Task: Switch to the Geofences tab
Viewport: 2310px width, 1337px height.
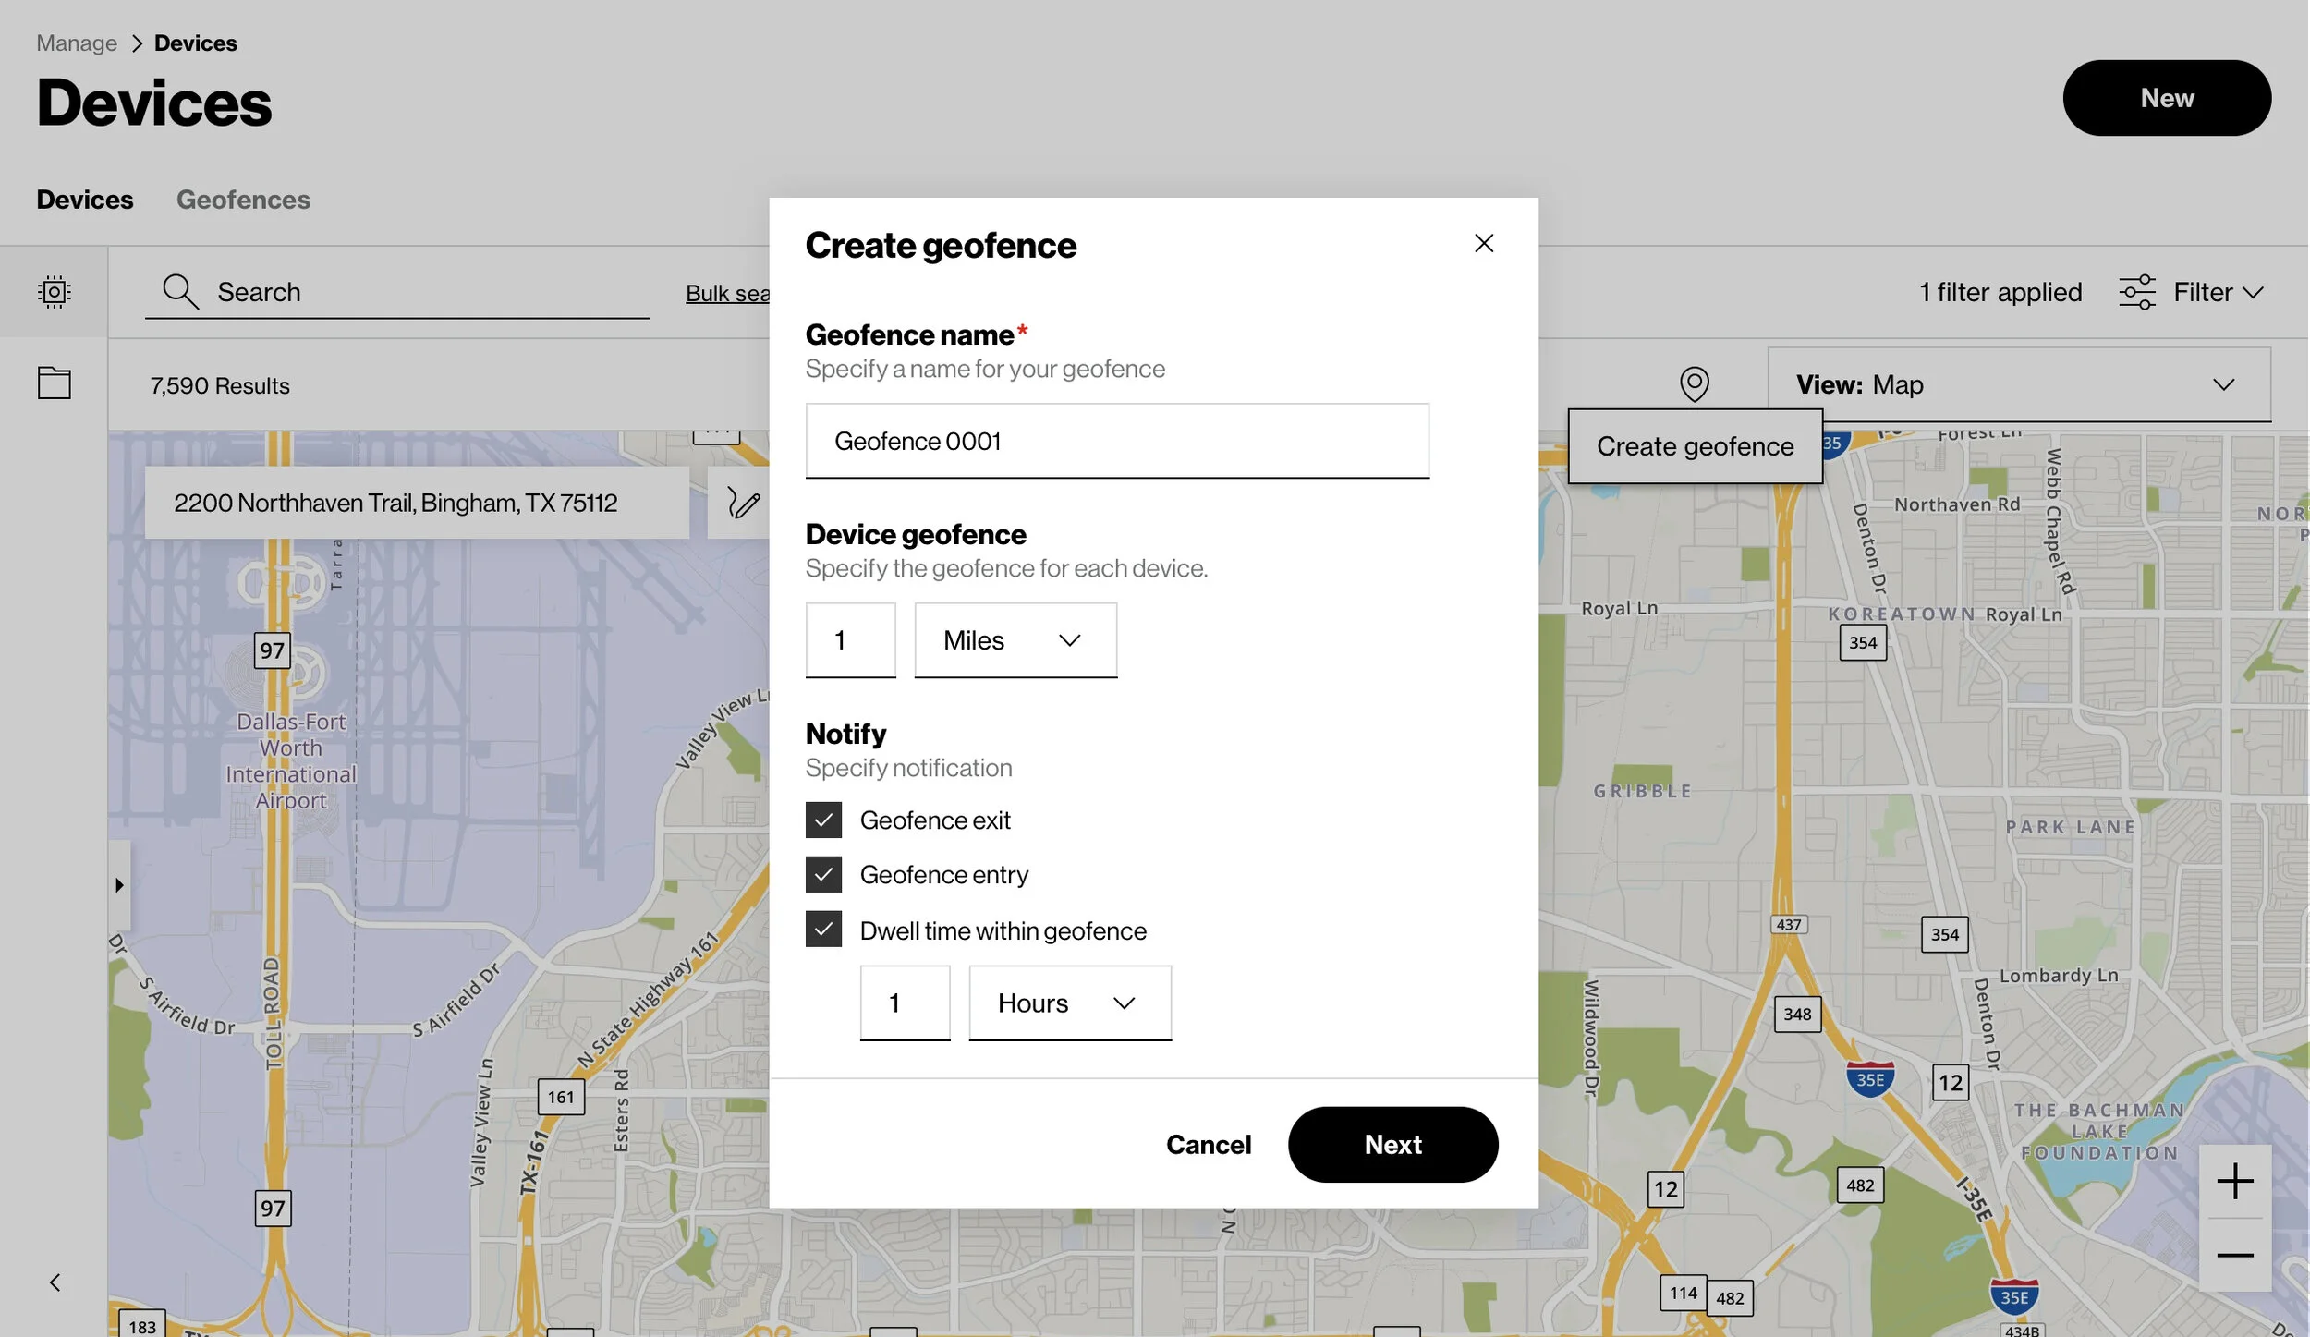Action: [243, 200]
